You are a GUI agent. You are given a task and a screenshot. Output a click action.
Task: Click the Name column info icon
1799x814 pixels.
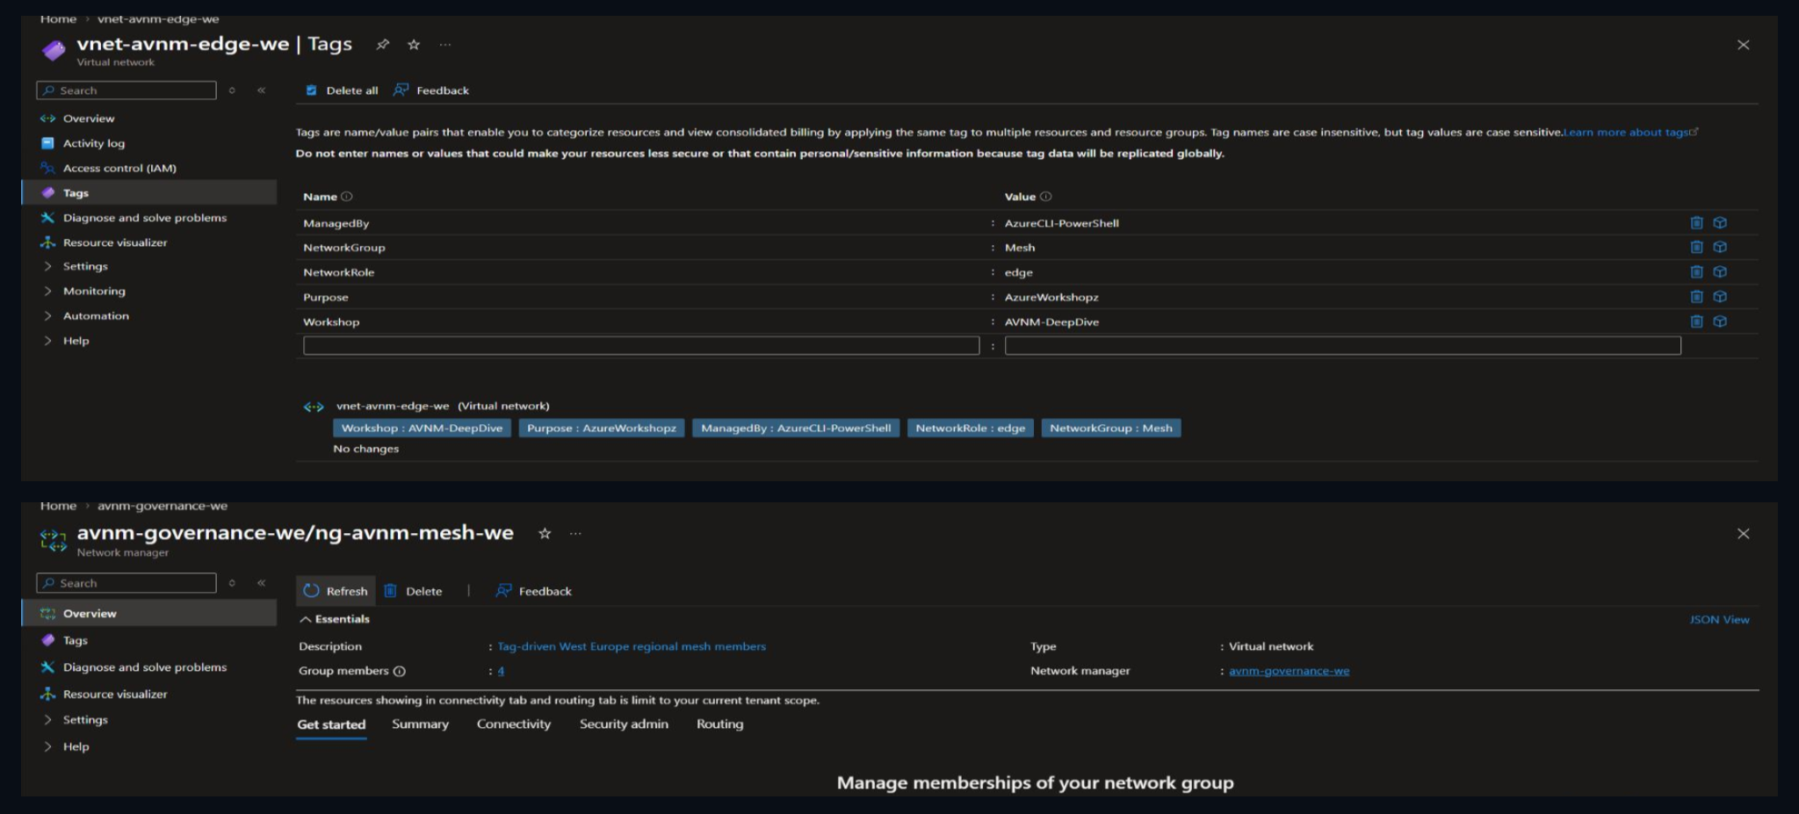coord(346,197)
